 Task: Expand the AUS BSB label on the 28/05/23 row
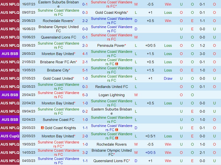(x=10, y=54)
